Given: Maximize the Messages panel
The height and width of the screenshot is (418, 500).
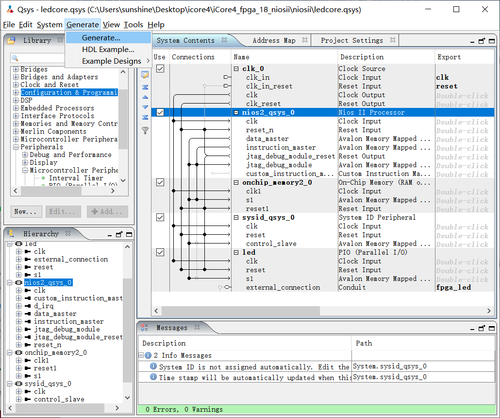Looking at the screenshot, I should tap(491, 328).
